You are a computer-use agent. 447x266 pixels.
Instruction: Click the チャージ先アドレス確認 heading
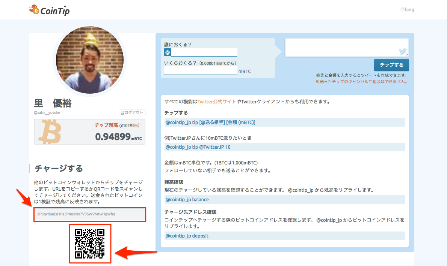tap(190, 212)
